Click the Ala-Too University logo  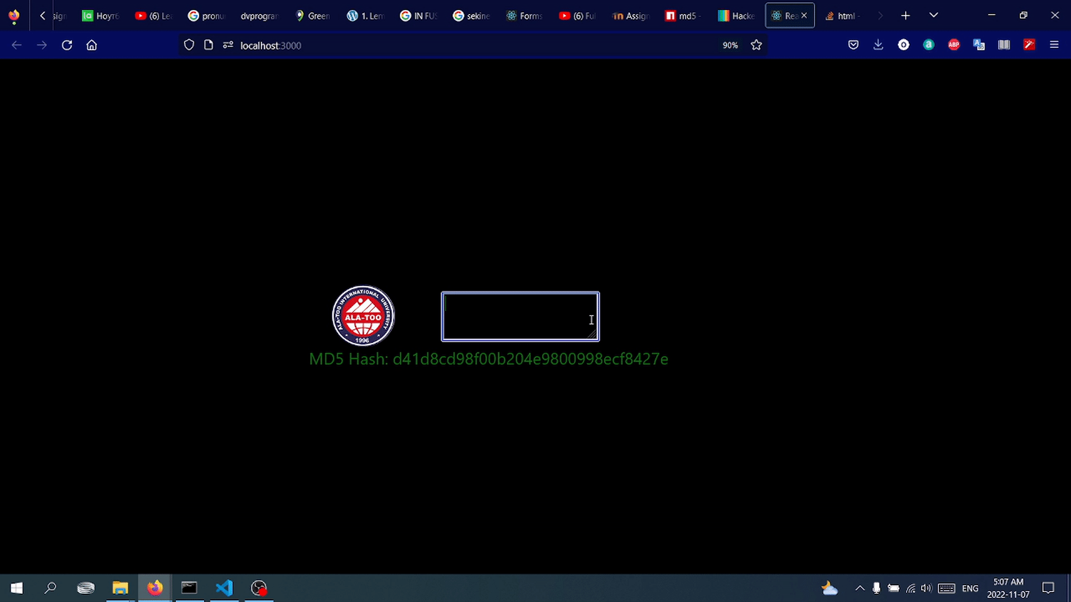[363, 315]
